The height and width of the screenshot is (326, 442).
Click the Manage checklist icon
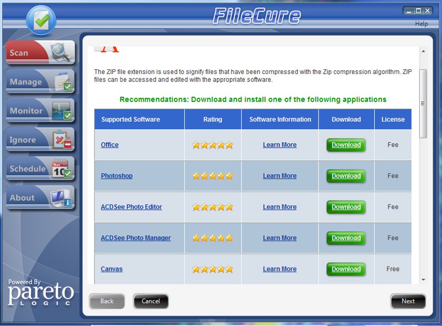63,82
